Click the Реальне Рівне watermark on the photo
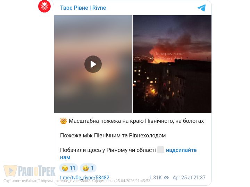 pyautogui.click(x=170, y=56)
